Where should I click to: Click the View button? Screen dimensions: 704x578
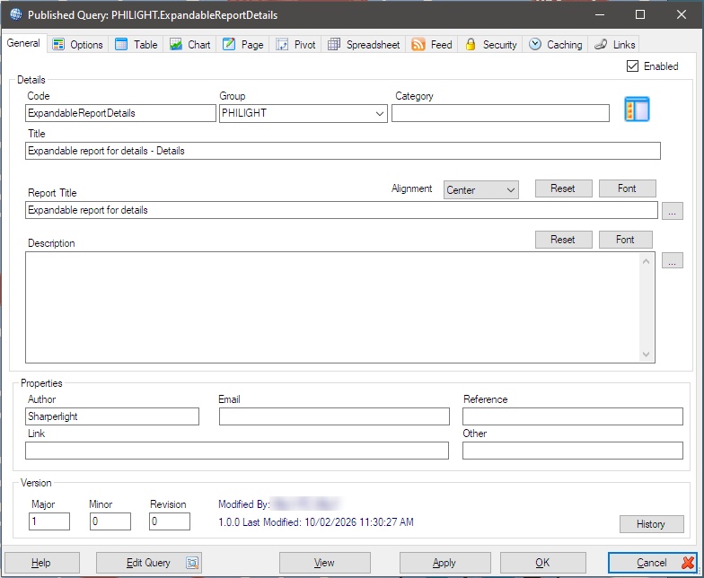[325, 562]
